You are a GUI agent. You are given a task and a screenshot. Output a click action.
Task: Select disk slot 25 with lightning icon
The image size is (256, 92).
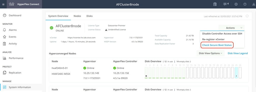coord(236,73)
